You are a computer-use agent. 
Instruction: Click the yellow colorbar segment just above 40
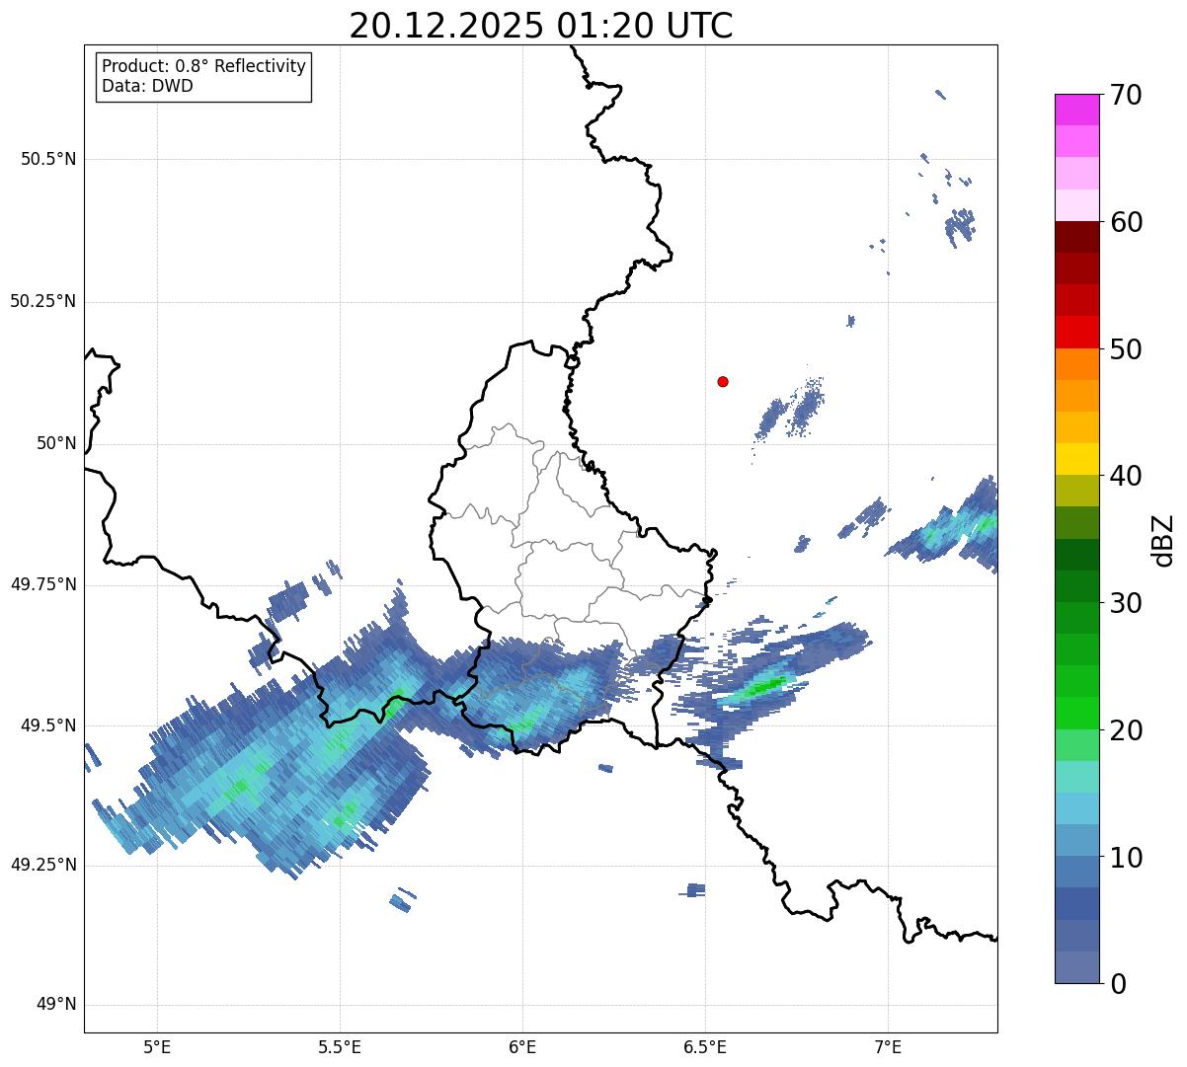pos(1076,459)
